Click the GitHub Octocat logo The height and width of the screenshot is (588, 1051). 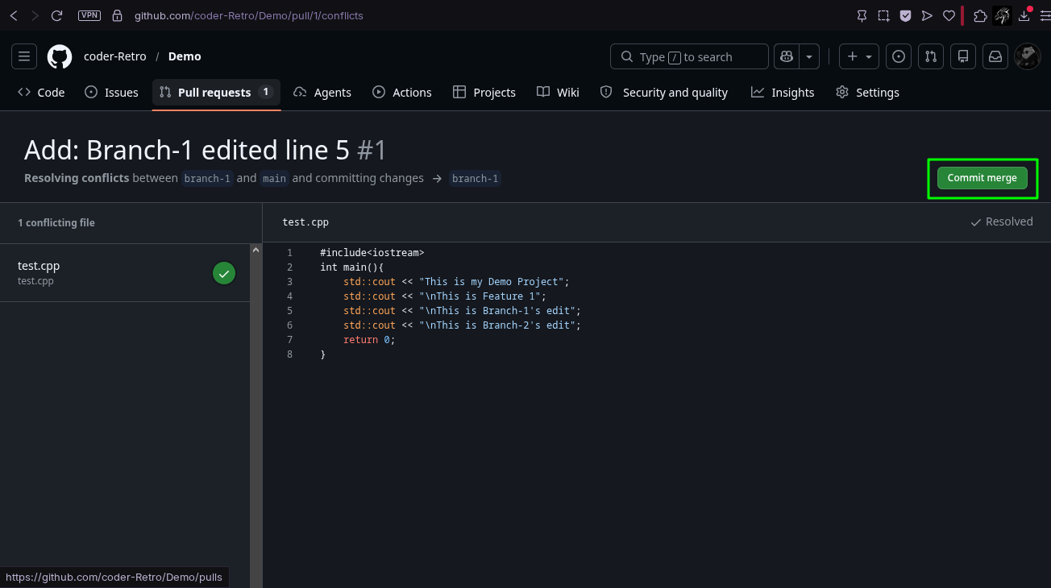click(x=60, y=56)
